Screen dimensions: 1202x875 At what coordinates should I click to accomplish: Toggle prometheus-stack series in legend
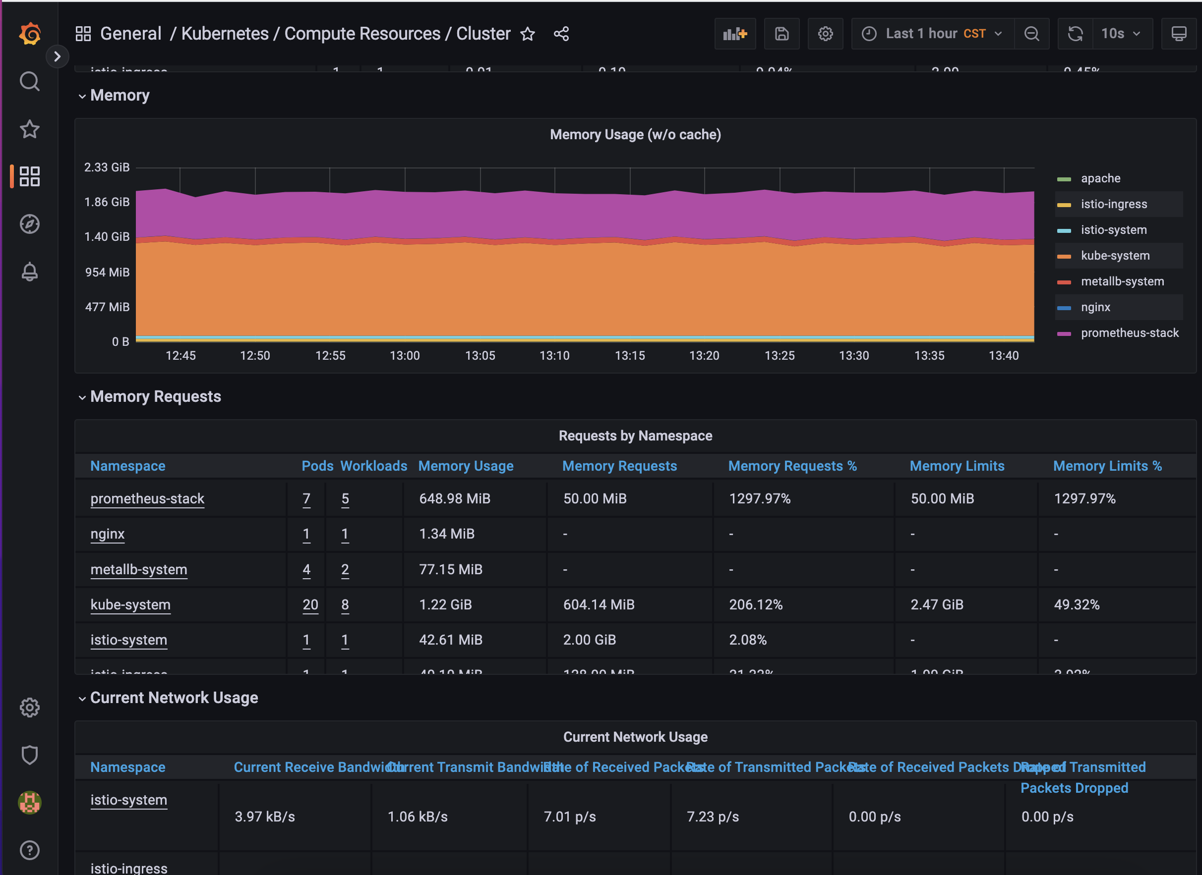tap(1130, 333)
